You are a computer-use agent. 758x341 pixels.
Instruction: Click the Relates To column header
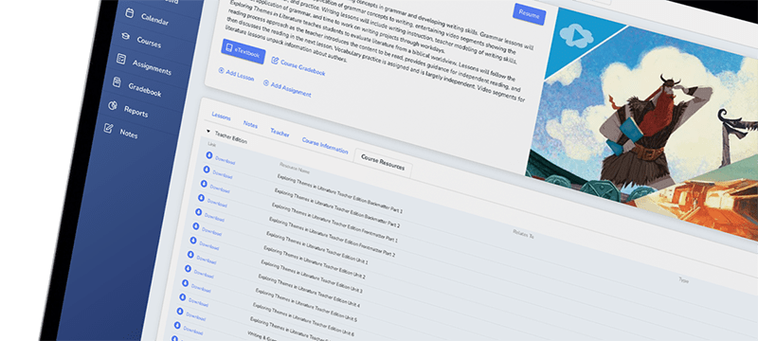pos(523,234)
